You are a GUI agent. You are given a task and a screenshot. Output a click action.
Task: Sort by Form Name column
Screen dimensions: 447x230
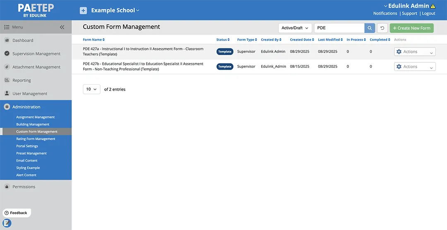click(94, 40)
